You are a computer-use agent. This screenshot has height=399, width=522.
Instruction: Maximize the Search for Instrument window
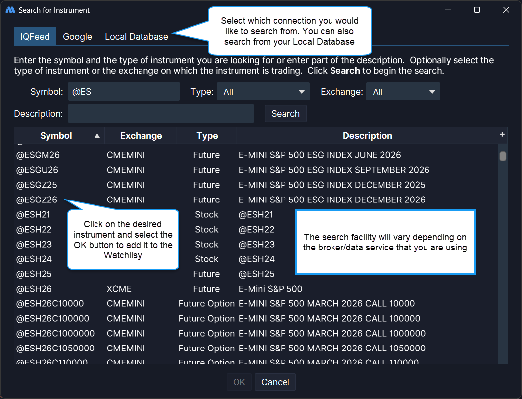(477, 10)
